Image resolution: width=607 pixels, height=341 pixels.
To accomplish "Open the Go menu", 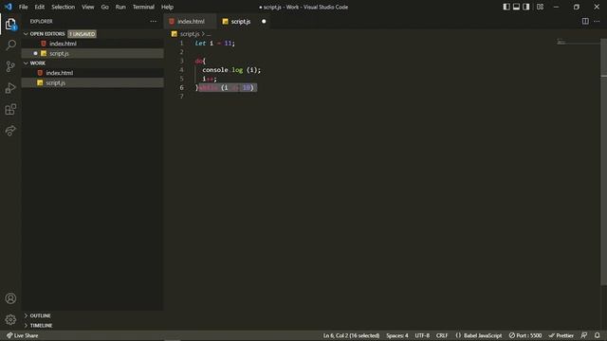I will click(105, 7).
